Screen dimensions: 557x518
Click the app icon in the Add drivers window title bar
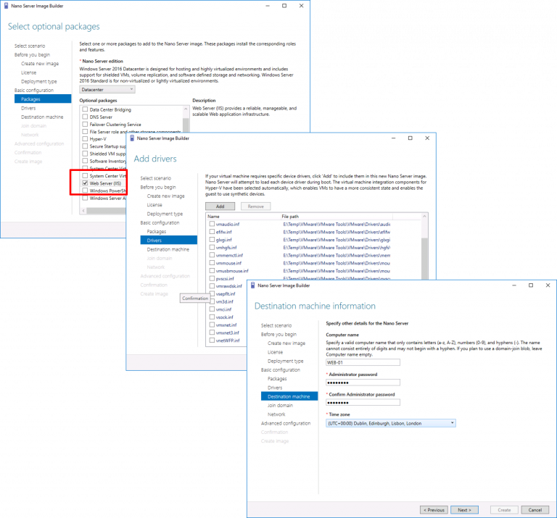[x=132, y=138]
